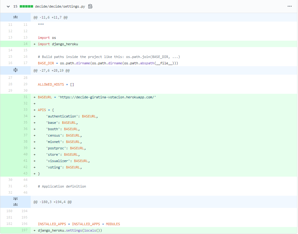Expand all lines at -27,6 hunk

(15, 70)
